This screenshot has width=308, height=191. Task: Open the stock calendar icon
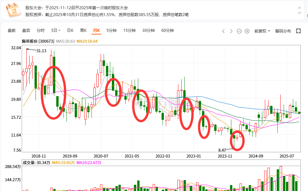(13, 10)
